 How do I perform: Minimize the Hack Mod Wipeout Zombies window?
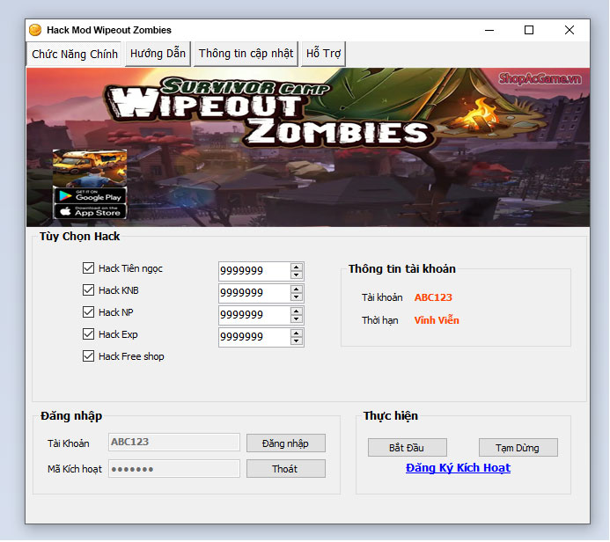489,30
